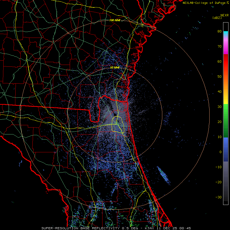The height and width of the screenshot is (230, 230).
Task: Click the NEXR label above the color scale
Action: pyautogui.click(x=225, y=15)
